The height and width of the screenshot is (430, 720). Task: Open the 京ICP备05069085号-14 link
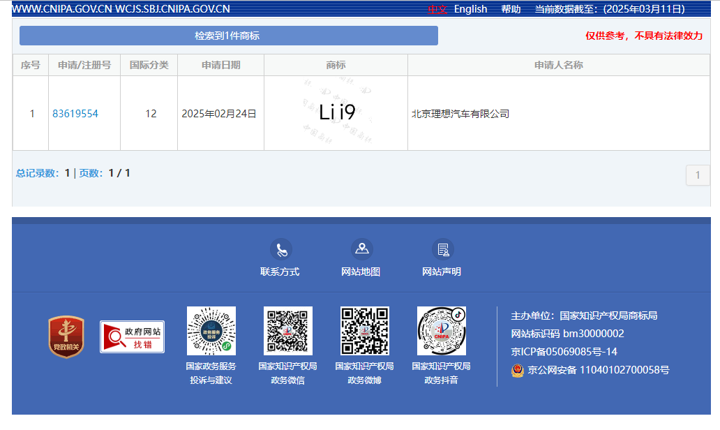point(564,352)
